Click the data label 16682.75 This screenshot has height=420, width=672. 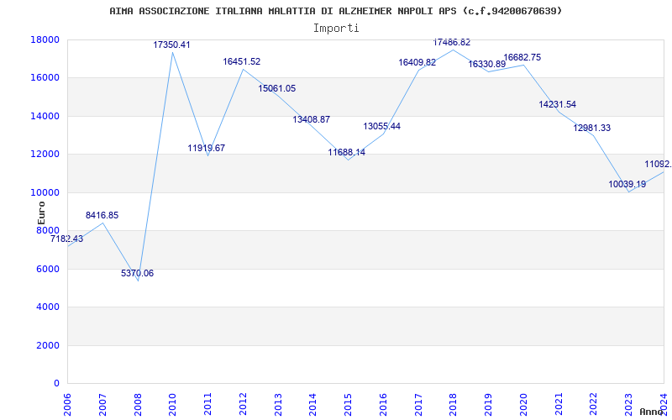click(x=522, y=57)
